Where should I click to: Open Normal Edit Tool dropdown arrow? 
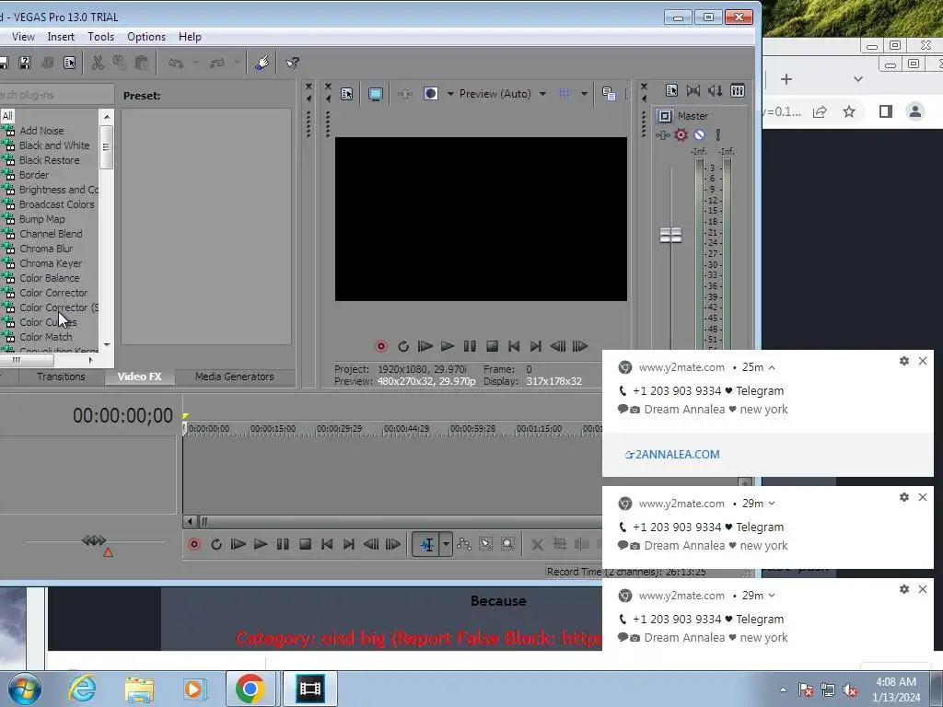[446, 545]
